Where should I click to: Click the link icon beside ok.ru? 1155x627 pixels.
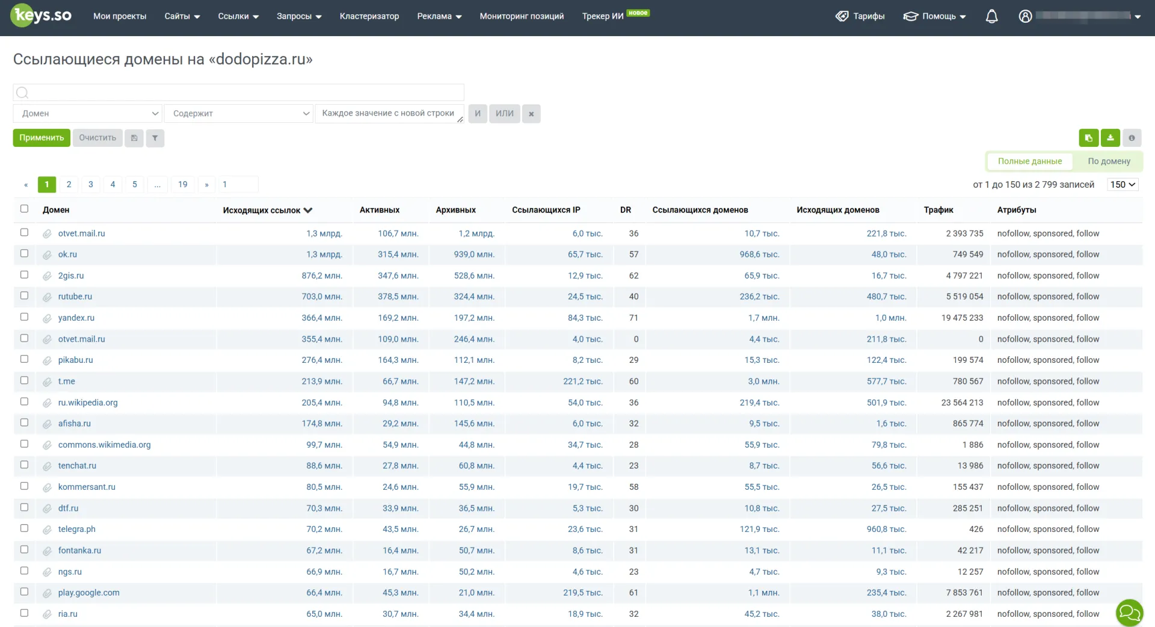click(x=47, y=255)
